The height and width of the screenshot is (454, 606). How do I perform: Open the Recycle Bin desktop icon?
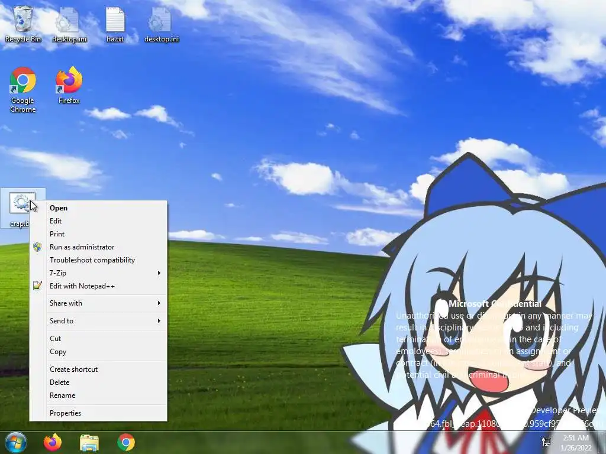click(x=23, y=24)
